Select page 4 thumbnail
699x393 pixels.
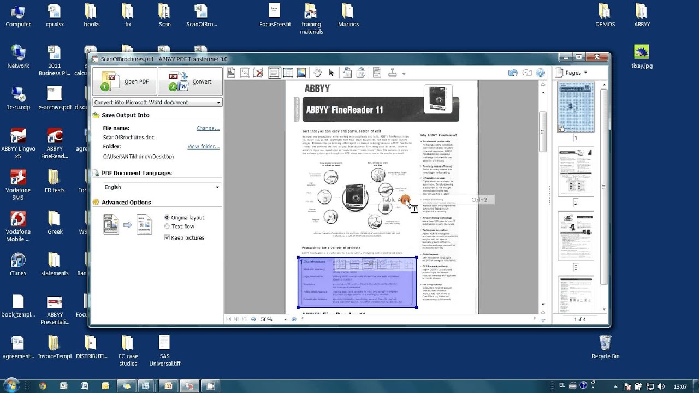click(x=576, y=294)
